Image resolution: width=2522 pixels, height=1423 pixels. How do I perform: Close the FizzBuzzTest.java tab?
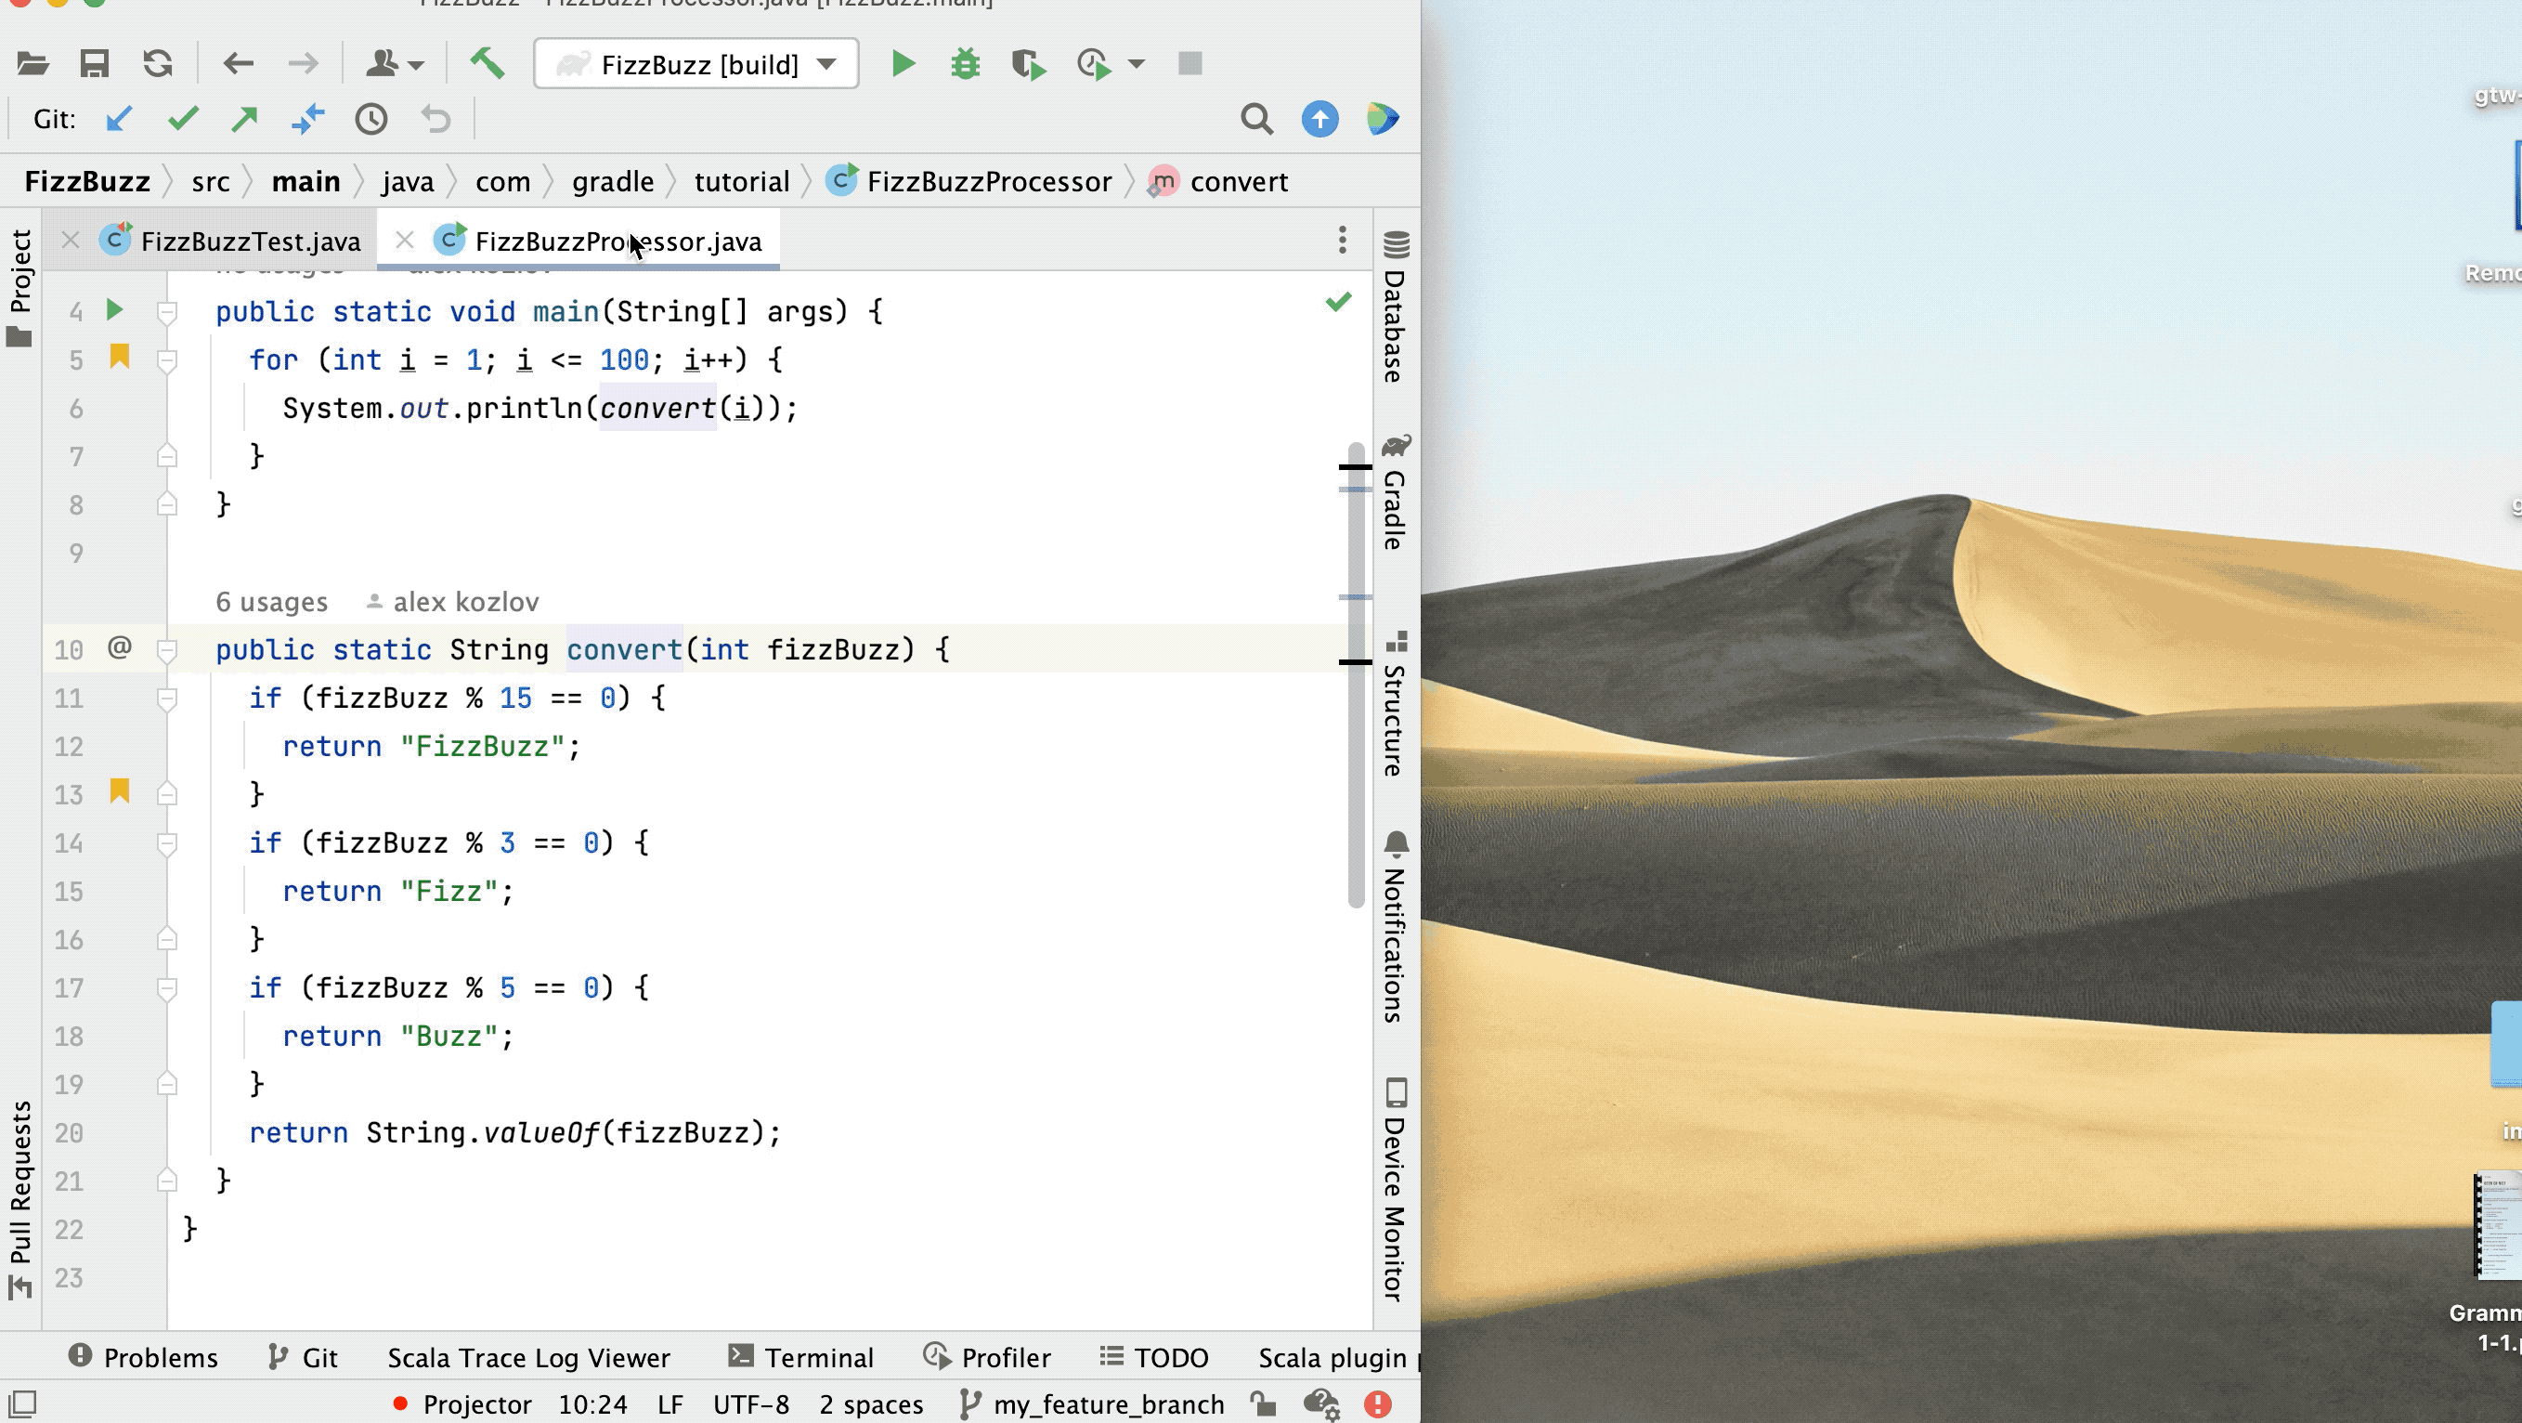point(70,240)
